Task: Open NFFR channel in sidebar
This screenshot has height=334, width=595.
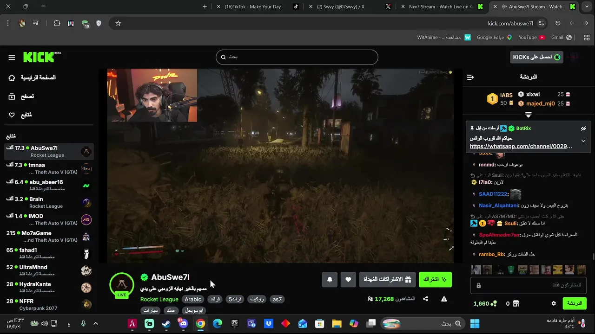Action: click(x=49, y=304)
